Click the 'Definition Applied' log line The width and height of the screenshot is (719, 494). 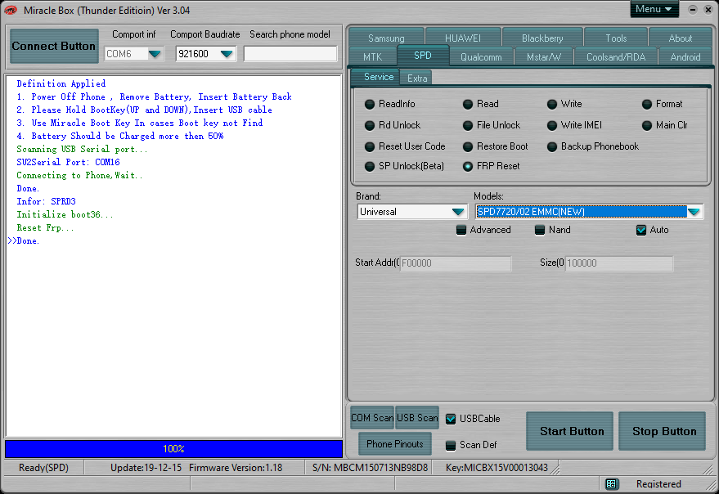(61, 84)
